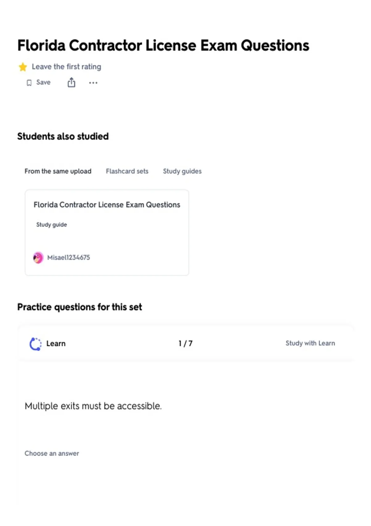Switch to Study guides tab
This screenshot has height=526, width=371.
click(x=182, y=171)
